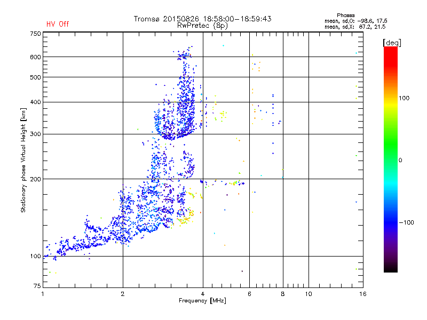Click the 'Stationary phase Virtual Height [km]' axis title
Image resolution: width=427 pixels, height=320 pixels.
(23, 161)
